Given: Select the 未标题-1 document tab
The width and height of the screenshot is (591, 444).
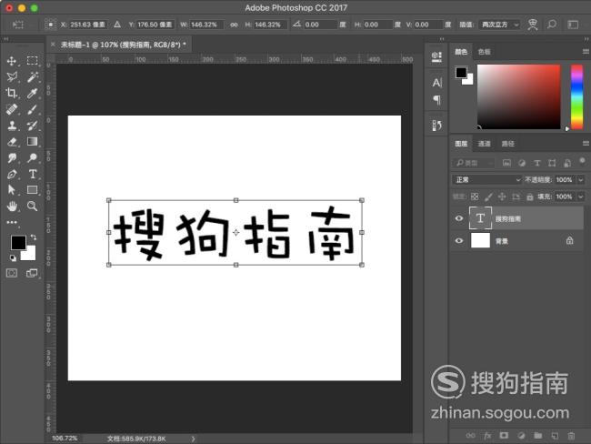Looking at the screenshot, I should click(x=124, y=45).
